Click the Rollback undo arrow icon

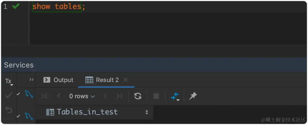pyautogui.click(x=8, y=110)
